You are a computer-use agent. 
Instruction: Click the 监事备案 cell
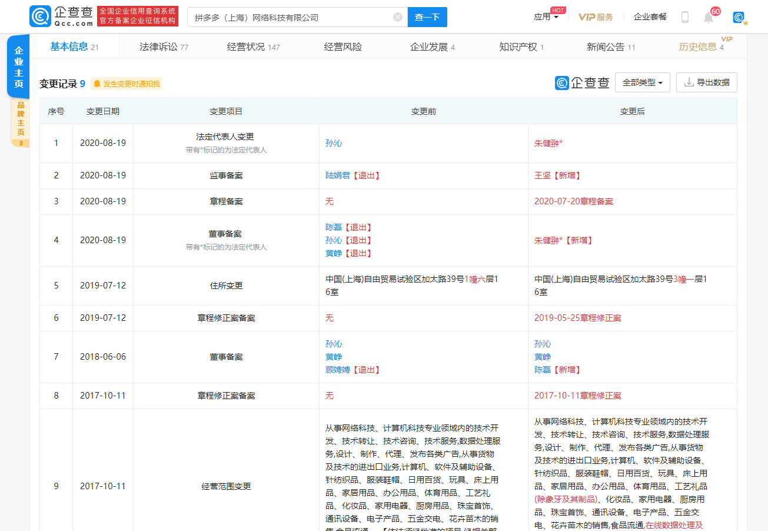pyautogui.click(x=226, y=175)
